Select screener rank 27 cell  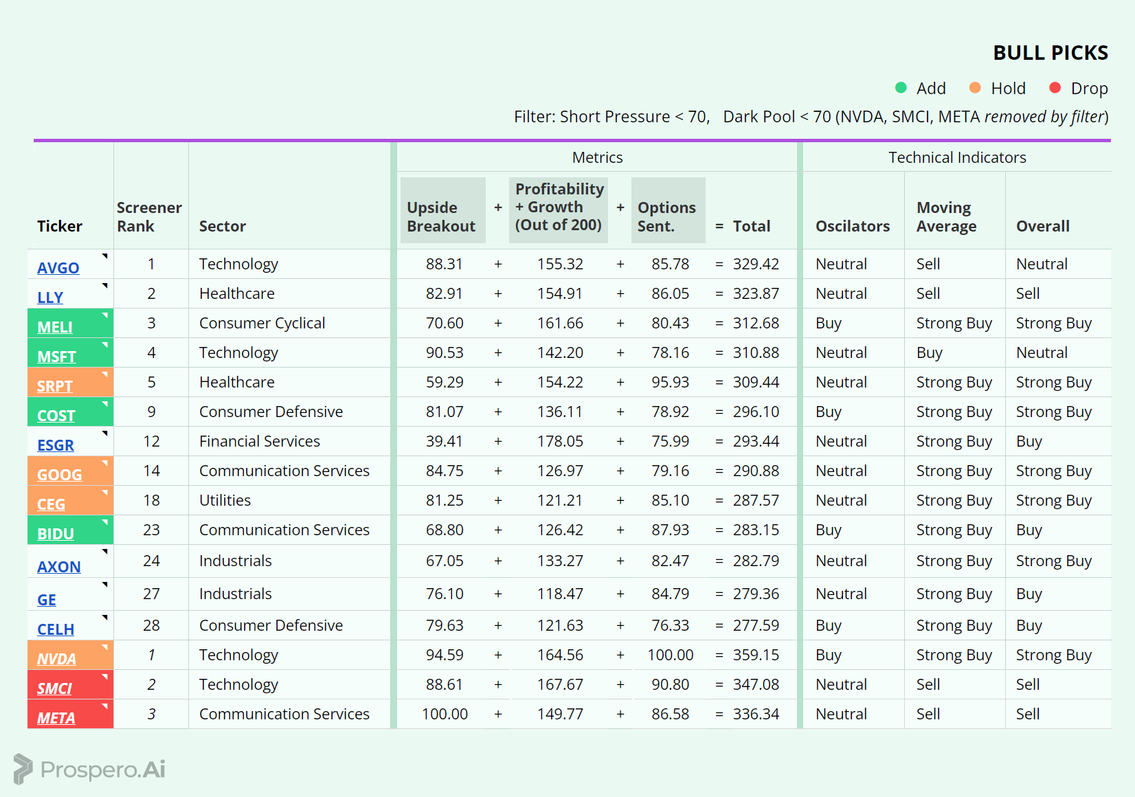click(x=151, y=594)
